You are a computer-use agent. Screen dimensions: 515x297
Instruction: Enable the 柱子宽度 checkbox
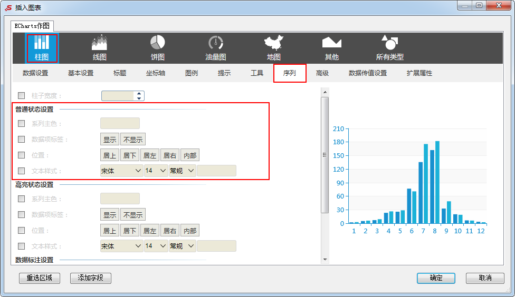point(21,96)
